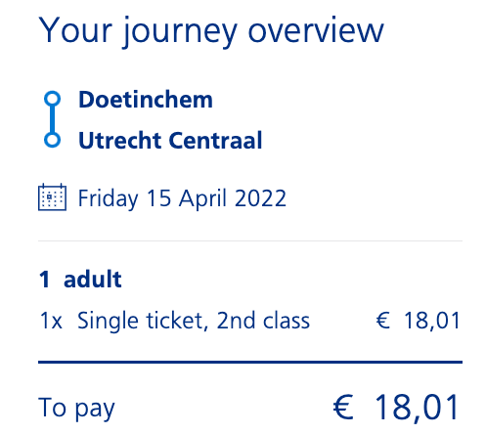This screenshot has width=486, height=434.
Task: Click the thick blue line above To pay
Action: click(x=250, y=362)
